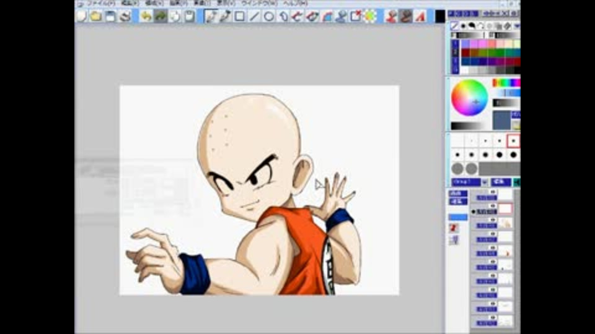
Task: Select the red curve tool
Action: coord(297,16)
